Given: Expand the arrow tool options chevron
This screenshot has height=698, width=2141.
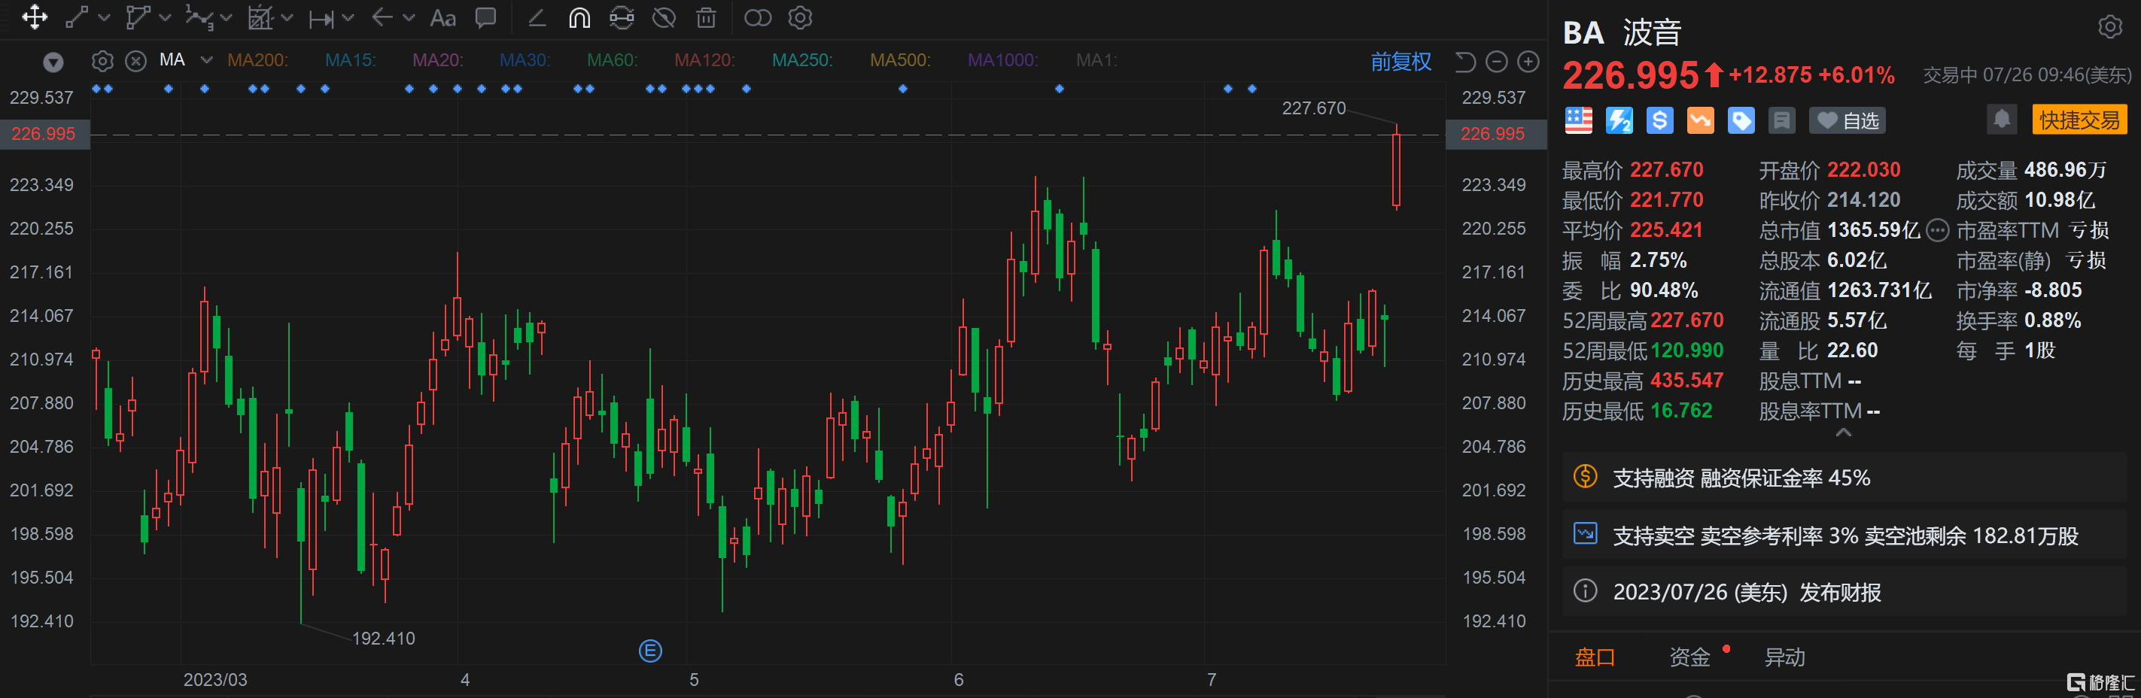Looking at the screenshot, I should tap(408, 17).
